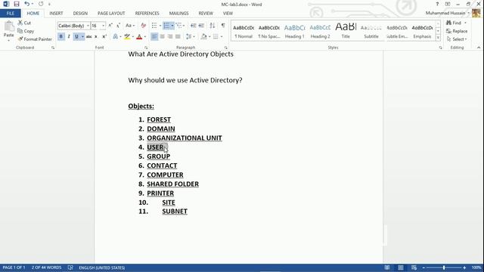Image resolution: width=484 pixels, height=272 pixels.
Task: Switch to the MAILINGS tab
Action: point(178,14)
